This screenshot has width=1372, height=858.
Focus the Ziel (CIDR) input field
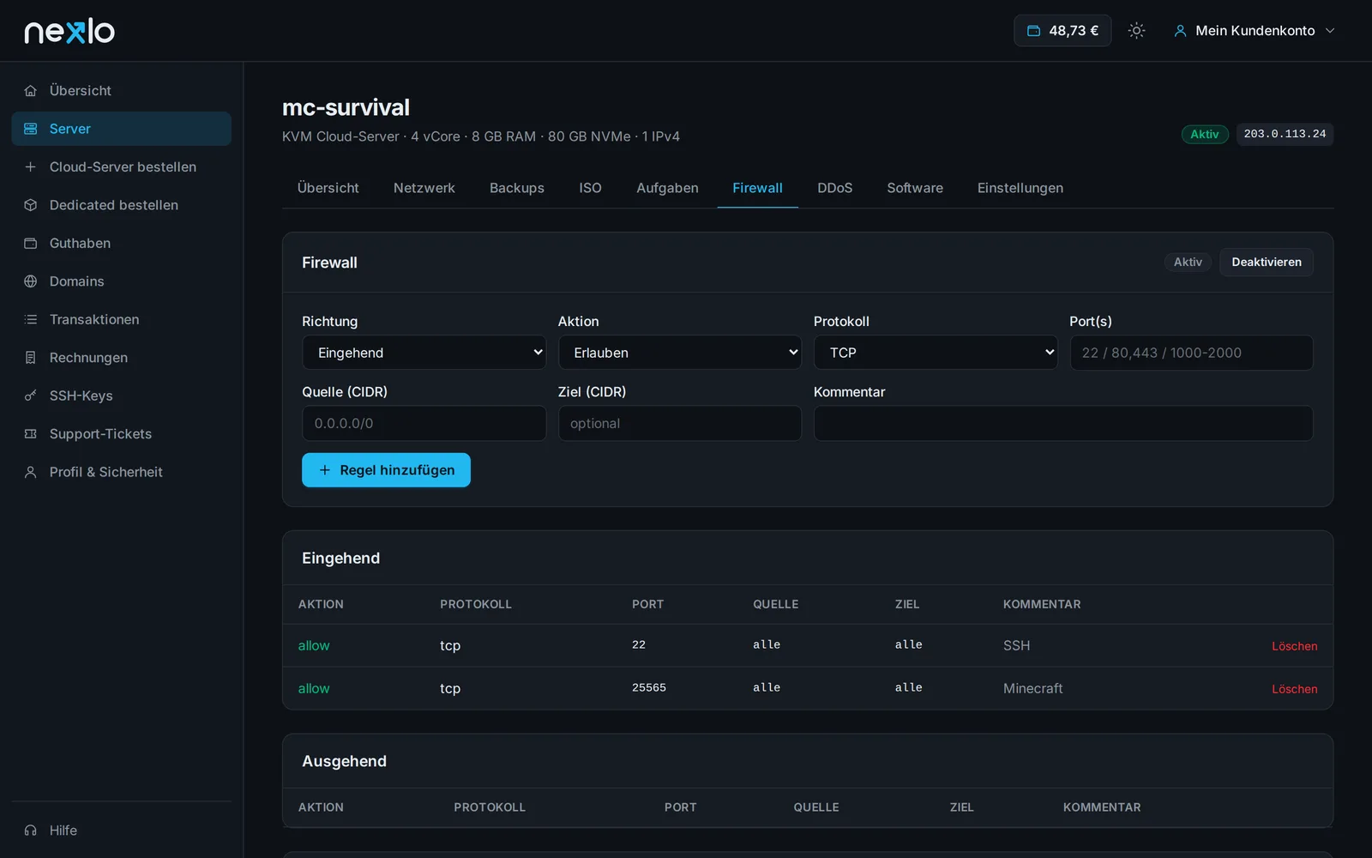(680, 423)
